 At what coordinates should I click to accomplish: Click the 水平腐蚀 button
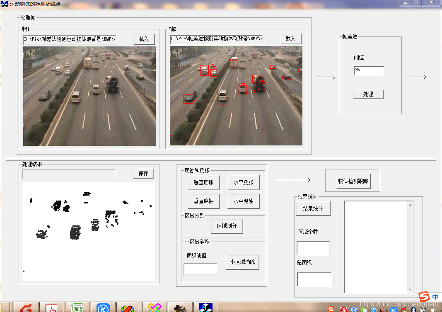(x=243, y=201)
